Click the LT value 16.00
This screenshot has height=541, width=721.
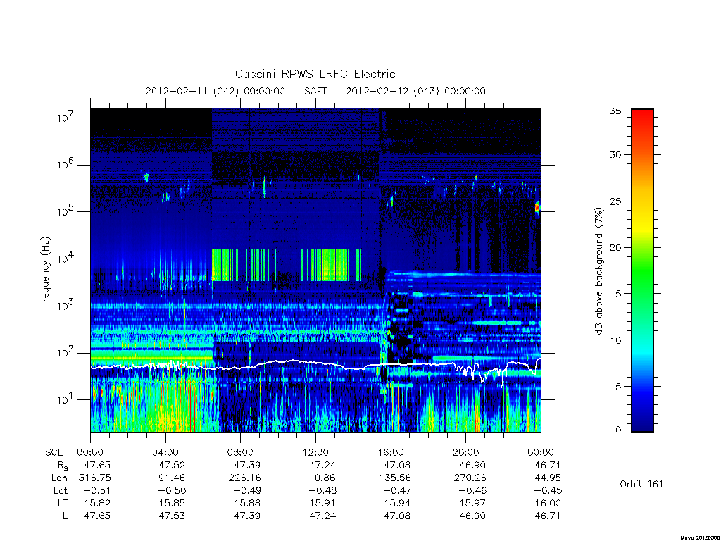click(x=548, y=503)
